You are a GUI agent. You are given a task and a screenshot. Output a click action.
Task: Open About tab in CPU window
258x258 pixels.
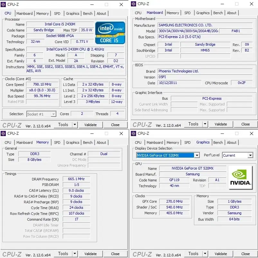click(101, 14)
